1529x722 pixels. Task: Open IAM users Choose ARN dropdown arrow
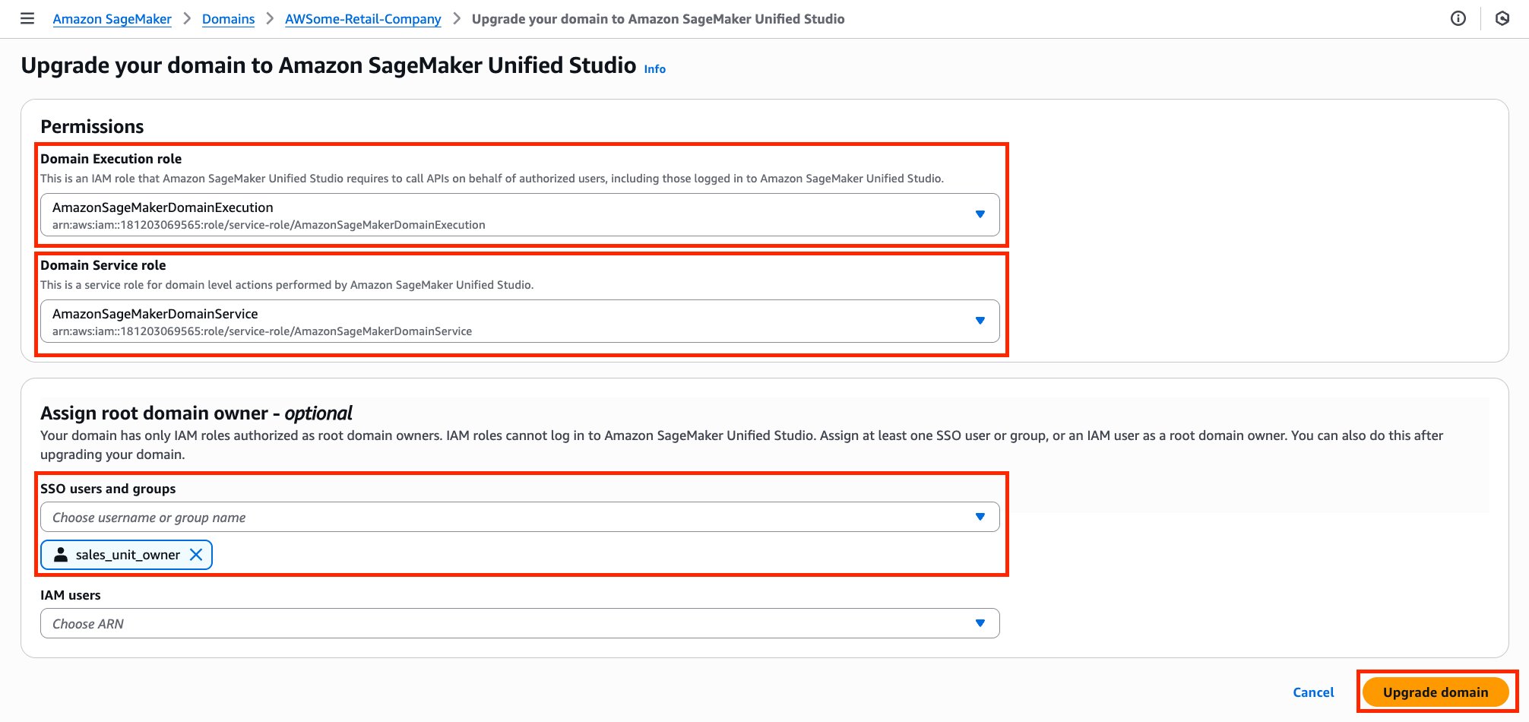(980, 623)
